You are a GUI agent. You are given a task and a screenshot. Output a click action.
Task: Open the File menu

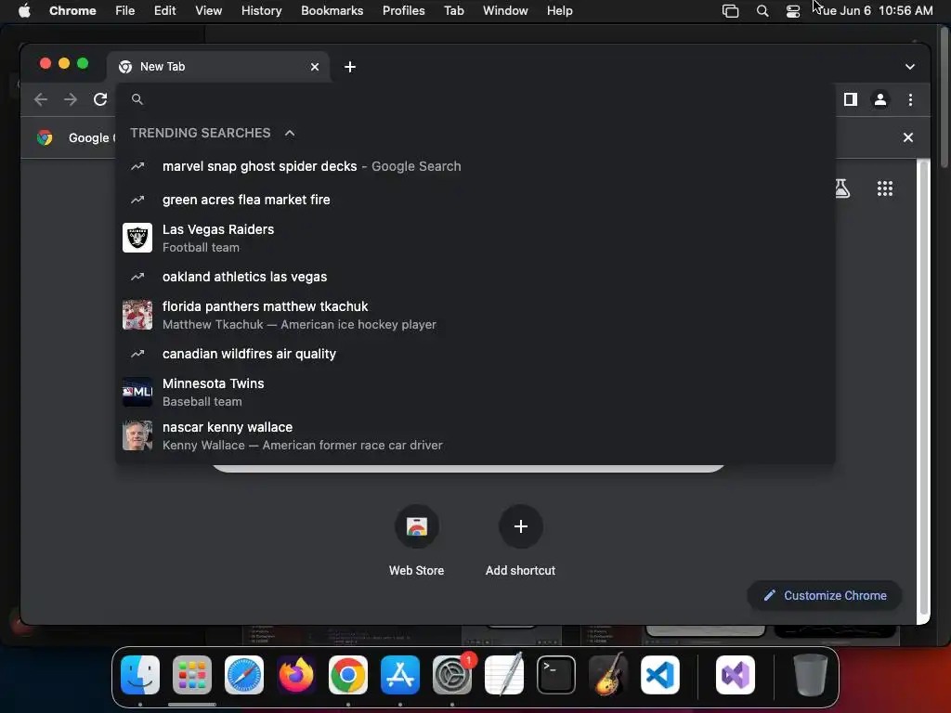click(x=125, y=11)
